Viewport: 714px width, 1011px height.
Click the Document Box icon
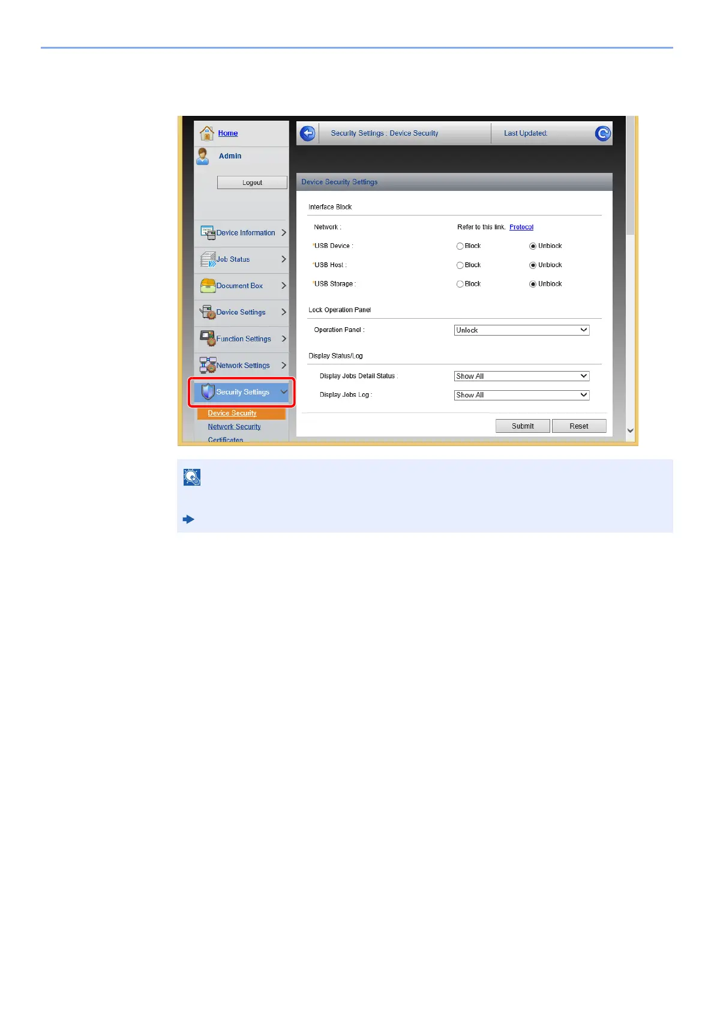[208, 286]
